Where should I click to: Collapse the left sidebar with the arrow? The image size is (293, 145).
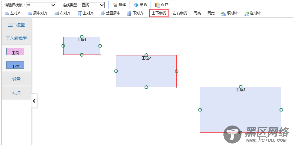point(34,101)
